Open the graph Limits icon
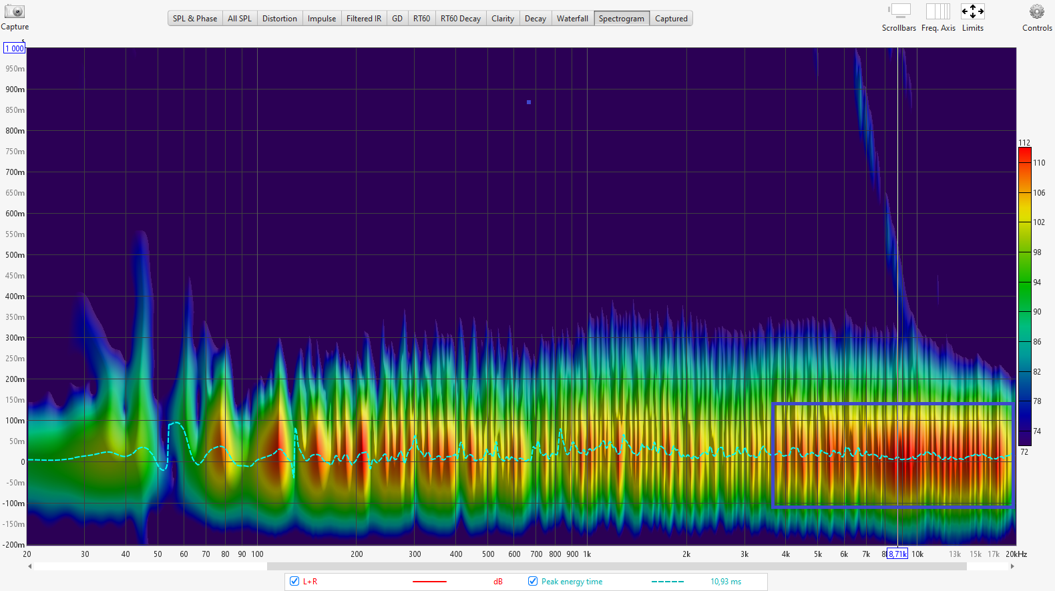1055x591 pixels. tap(972, 11)
